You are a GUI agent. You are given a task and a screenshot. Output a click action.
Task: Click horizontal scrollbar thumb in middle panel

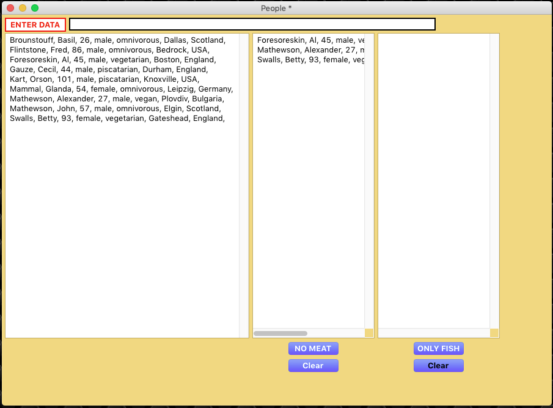pos(280,333)
